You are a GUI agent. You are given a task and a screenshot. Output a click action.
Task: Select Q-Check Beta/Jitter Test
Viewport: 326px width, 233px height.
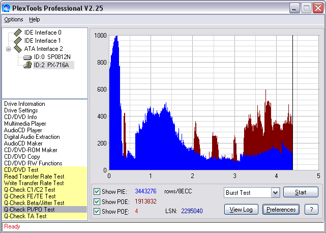pos(34,203)
